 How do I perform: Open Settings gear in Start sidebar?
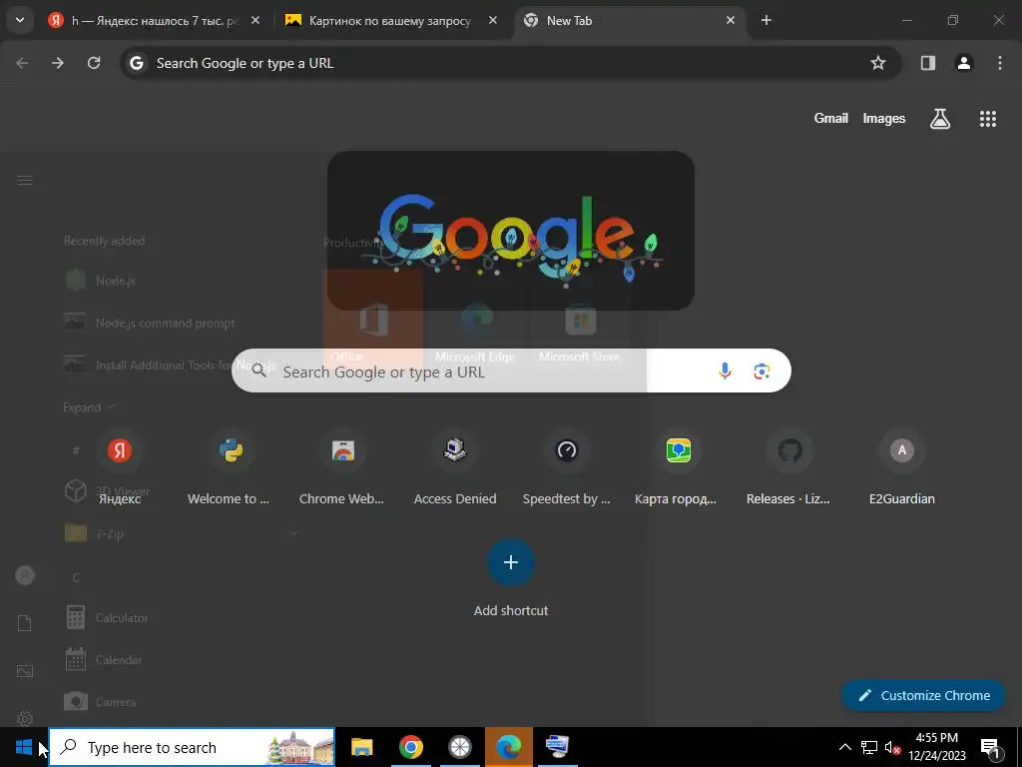pos(25,718)
